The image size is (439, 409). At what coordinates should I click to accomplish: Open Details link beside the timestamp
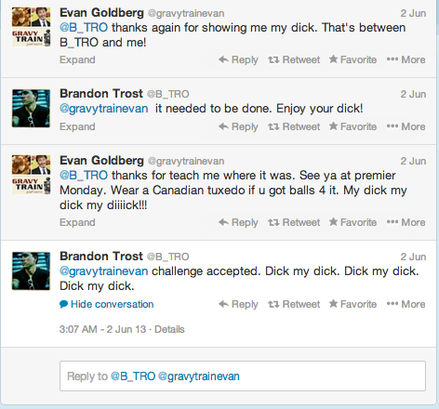pyautogui.click(x=169, y=329)
